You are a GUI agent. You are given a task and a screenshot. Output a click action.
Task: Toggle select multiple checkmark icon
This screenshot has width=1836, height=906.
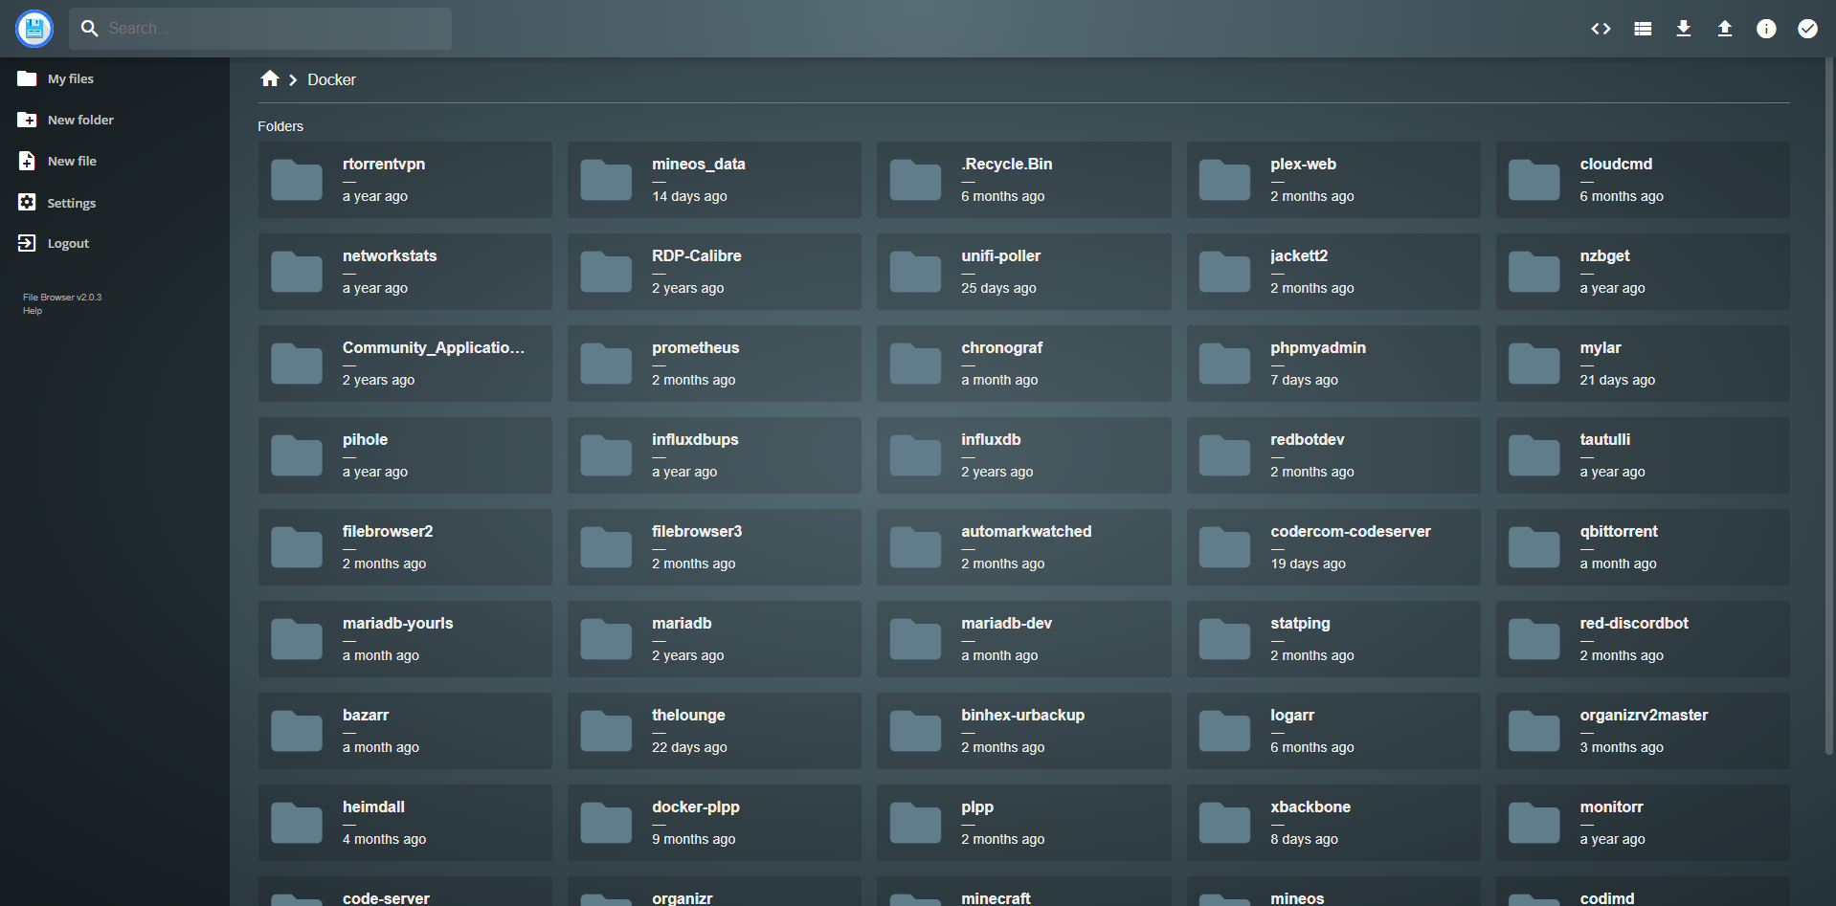[x=1807, y=29]
